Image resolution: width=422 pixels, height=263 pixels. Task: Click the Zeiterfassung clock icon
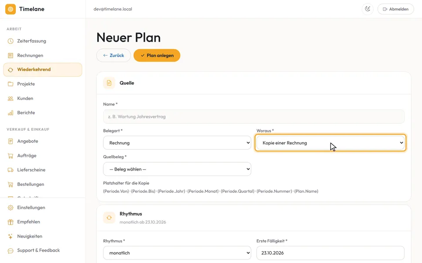coord(11,41)
